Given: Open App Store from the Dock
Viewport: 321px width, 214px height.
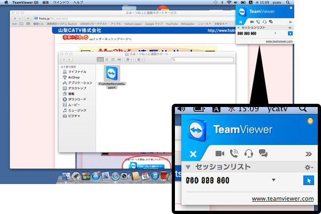Looking at the screenshot, I should click(x=96, y=177).
